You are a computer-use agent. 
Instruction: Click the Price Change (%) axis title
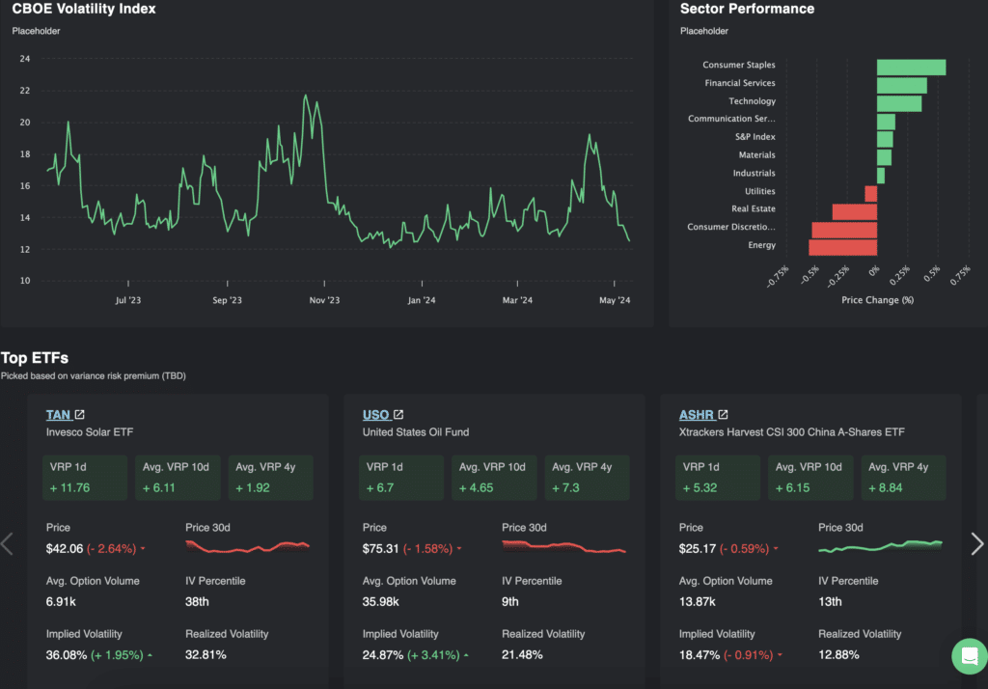(x=877, y=300)
